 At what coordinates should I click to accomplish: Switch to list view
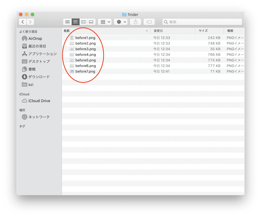coord(75,22)
